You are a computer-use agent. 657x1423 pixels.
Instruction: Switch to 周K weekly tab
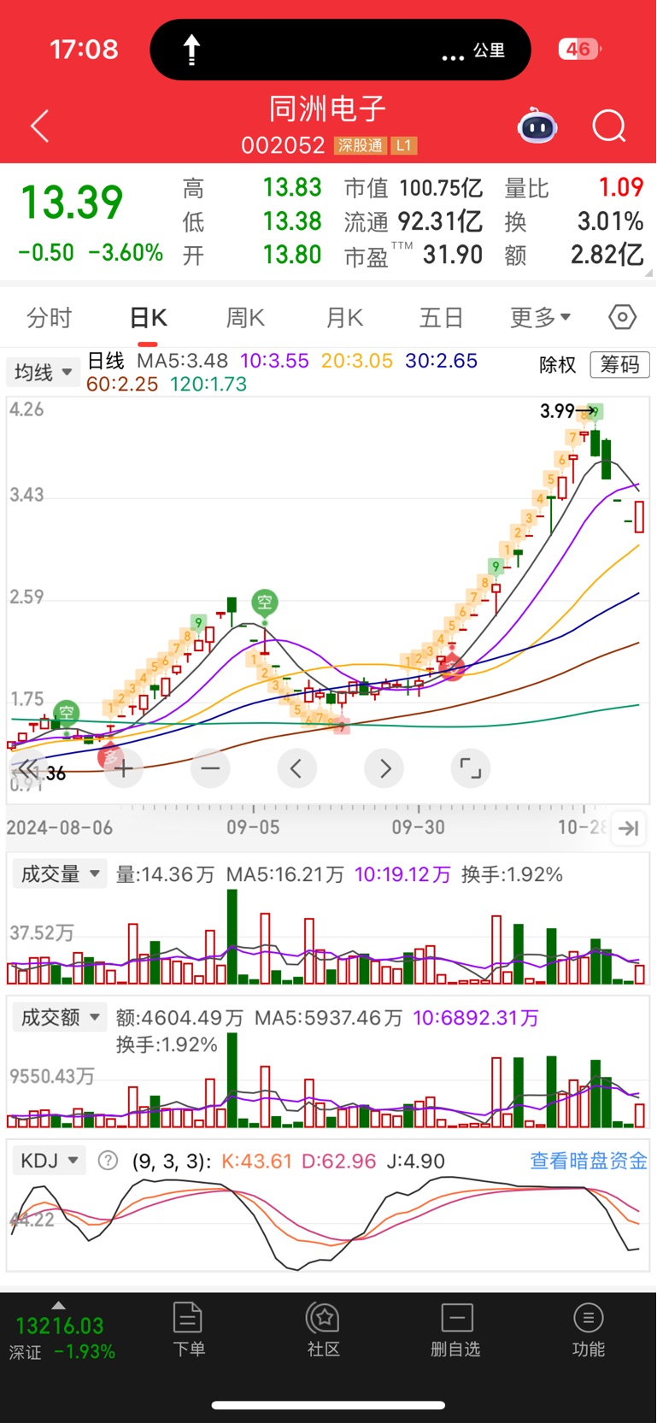(245, 318)
